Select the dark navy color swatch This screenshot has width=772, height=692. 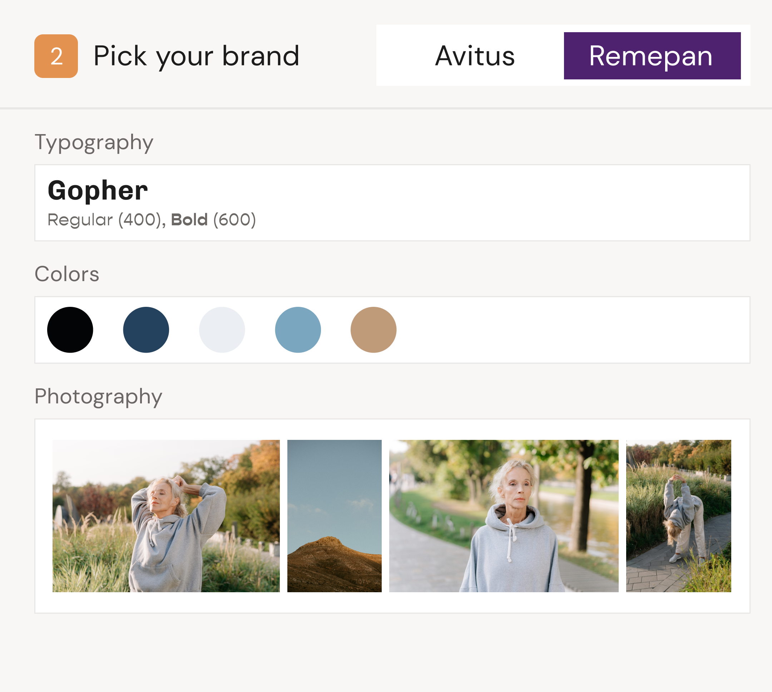click(146, 330)
